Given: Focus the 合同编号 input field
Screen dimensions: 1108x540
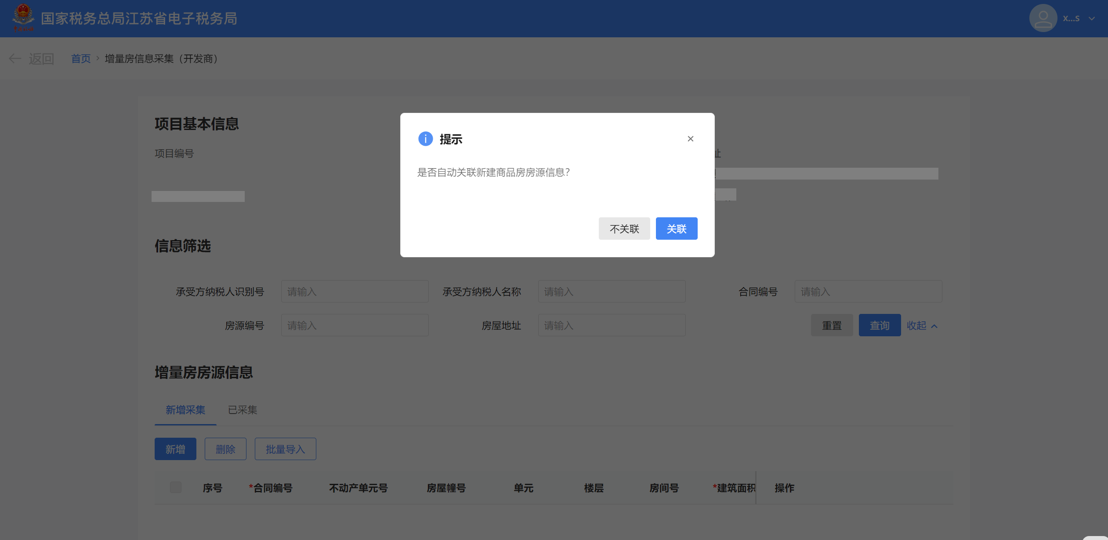Looking at the screenshot, I should click(x=868, y=292).
